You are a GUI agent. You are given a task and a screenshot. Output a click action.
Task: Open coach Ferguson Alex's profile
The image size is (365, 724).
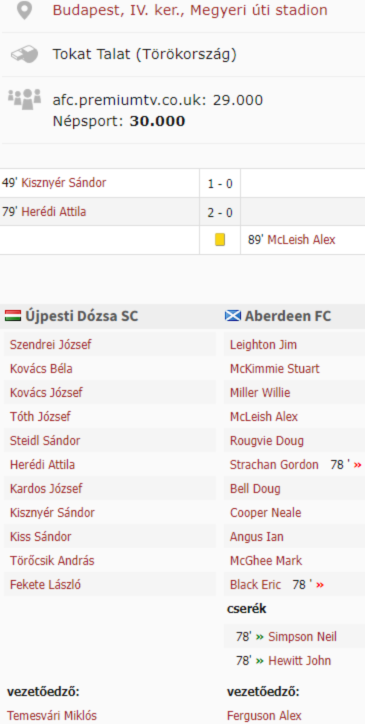click(264, 716)
